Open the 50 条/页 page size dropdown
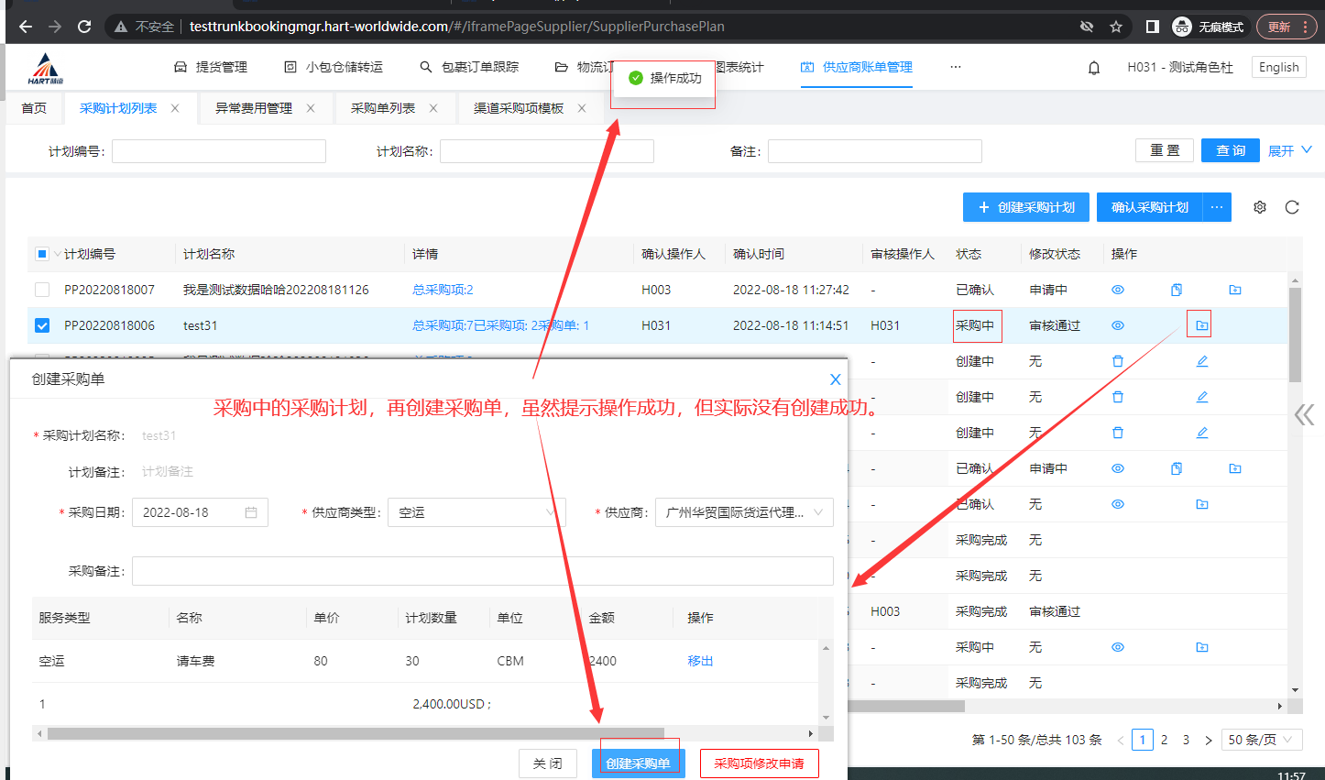 1261,740
